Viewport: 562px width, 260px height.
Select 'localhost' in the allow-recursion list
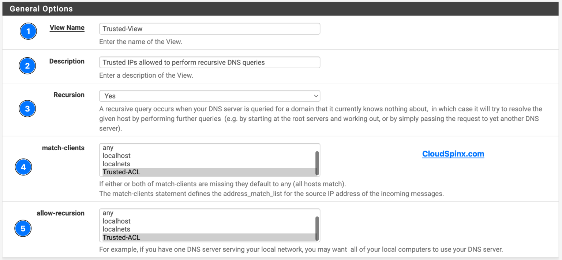coord(146,221)
